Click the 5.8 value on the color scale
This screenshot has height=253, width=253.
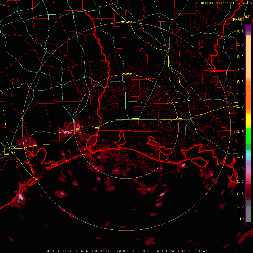(x=240, y=94)
